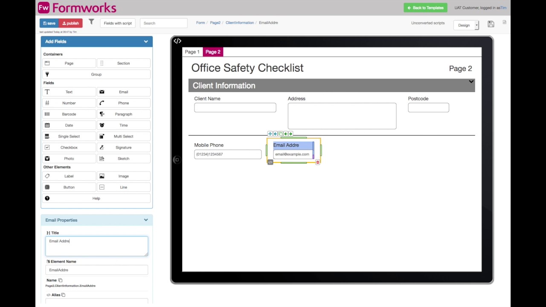Image resolution: width=546 pixels, height=307 pixels.
Task: Click the move handle icon above Email field
Action: [x=270, y=134]
